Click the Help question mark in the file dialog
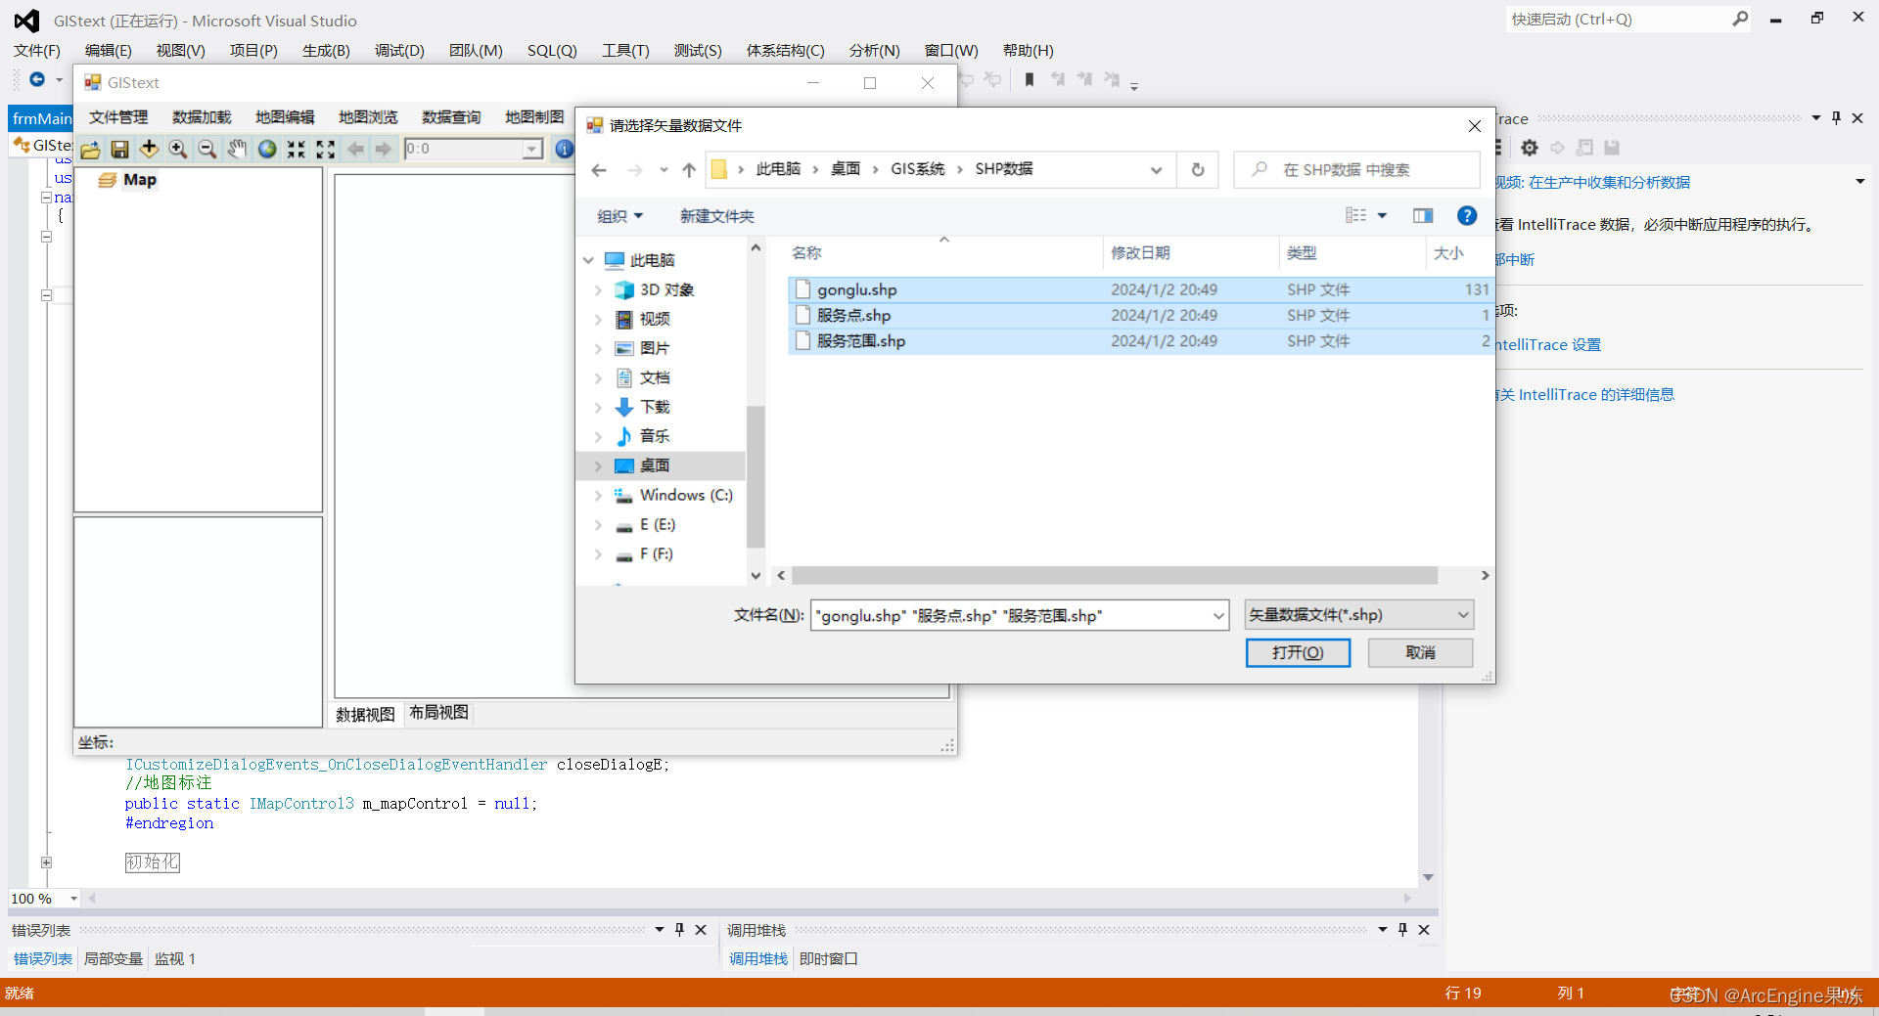The width and height of the screenshot is (1879, 1016). [1466, 215]
